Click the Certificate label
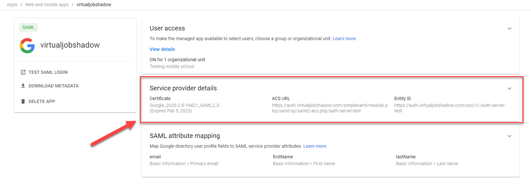The image size is (531, 194). click(160, 98)
